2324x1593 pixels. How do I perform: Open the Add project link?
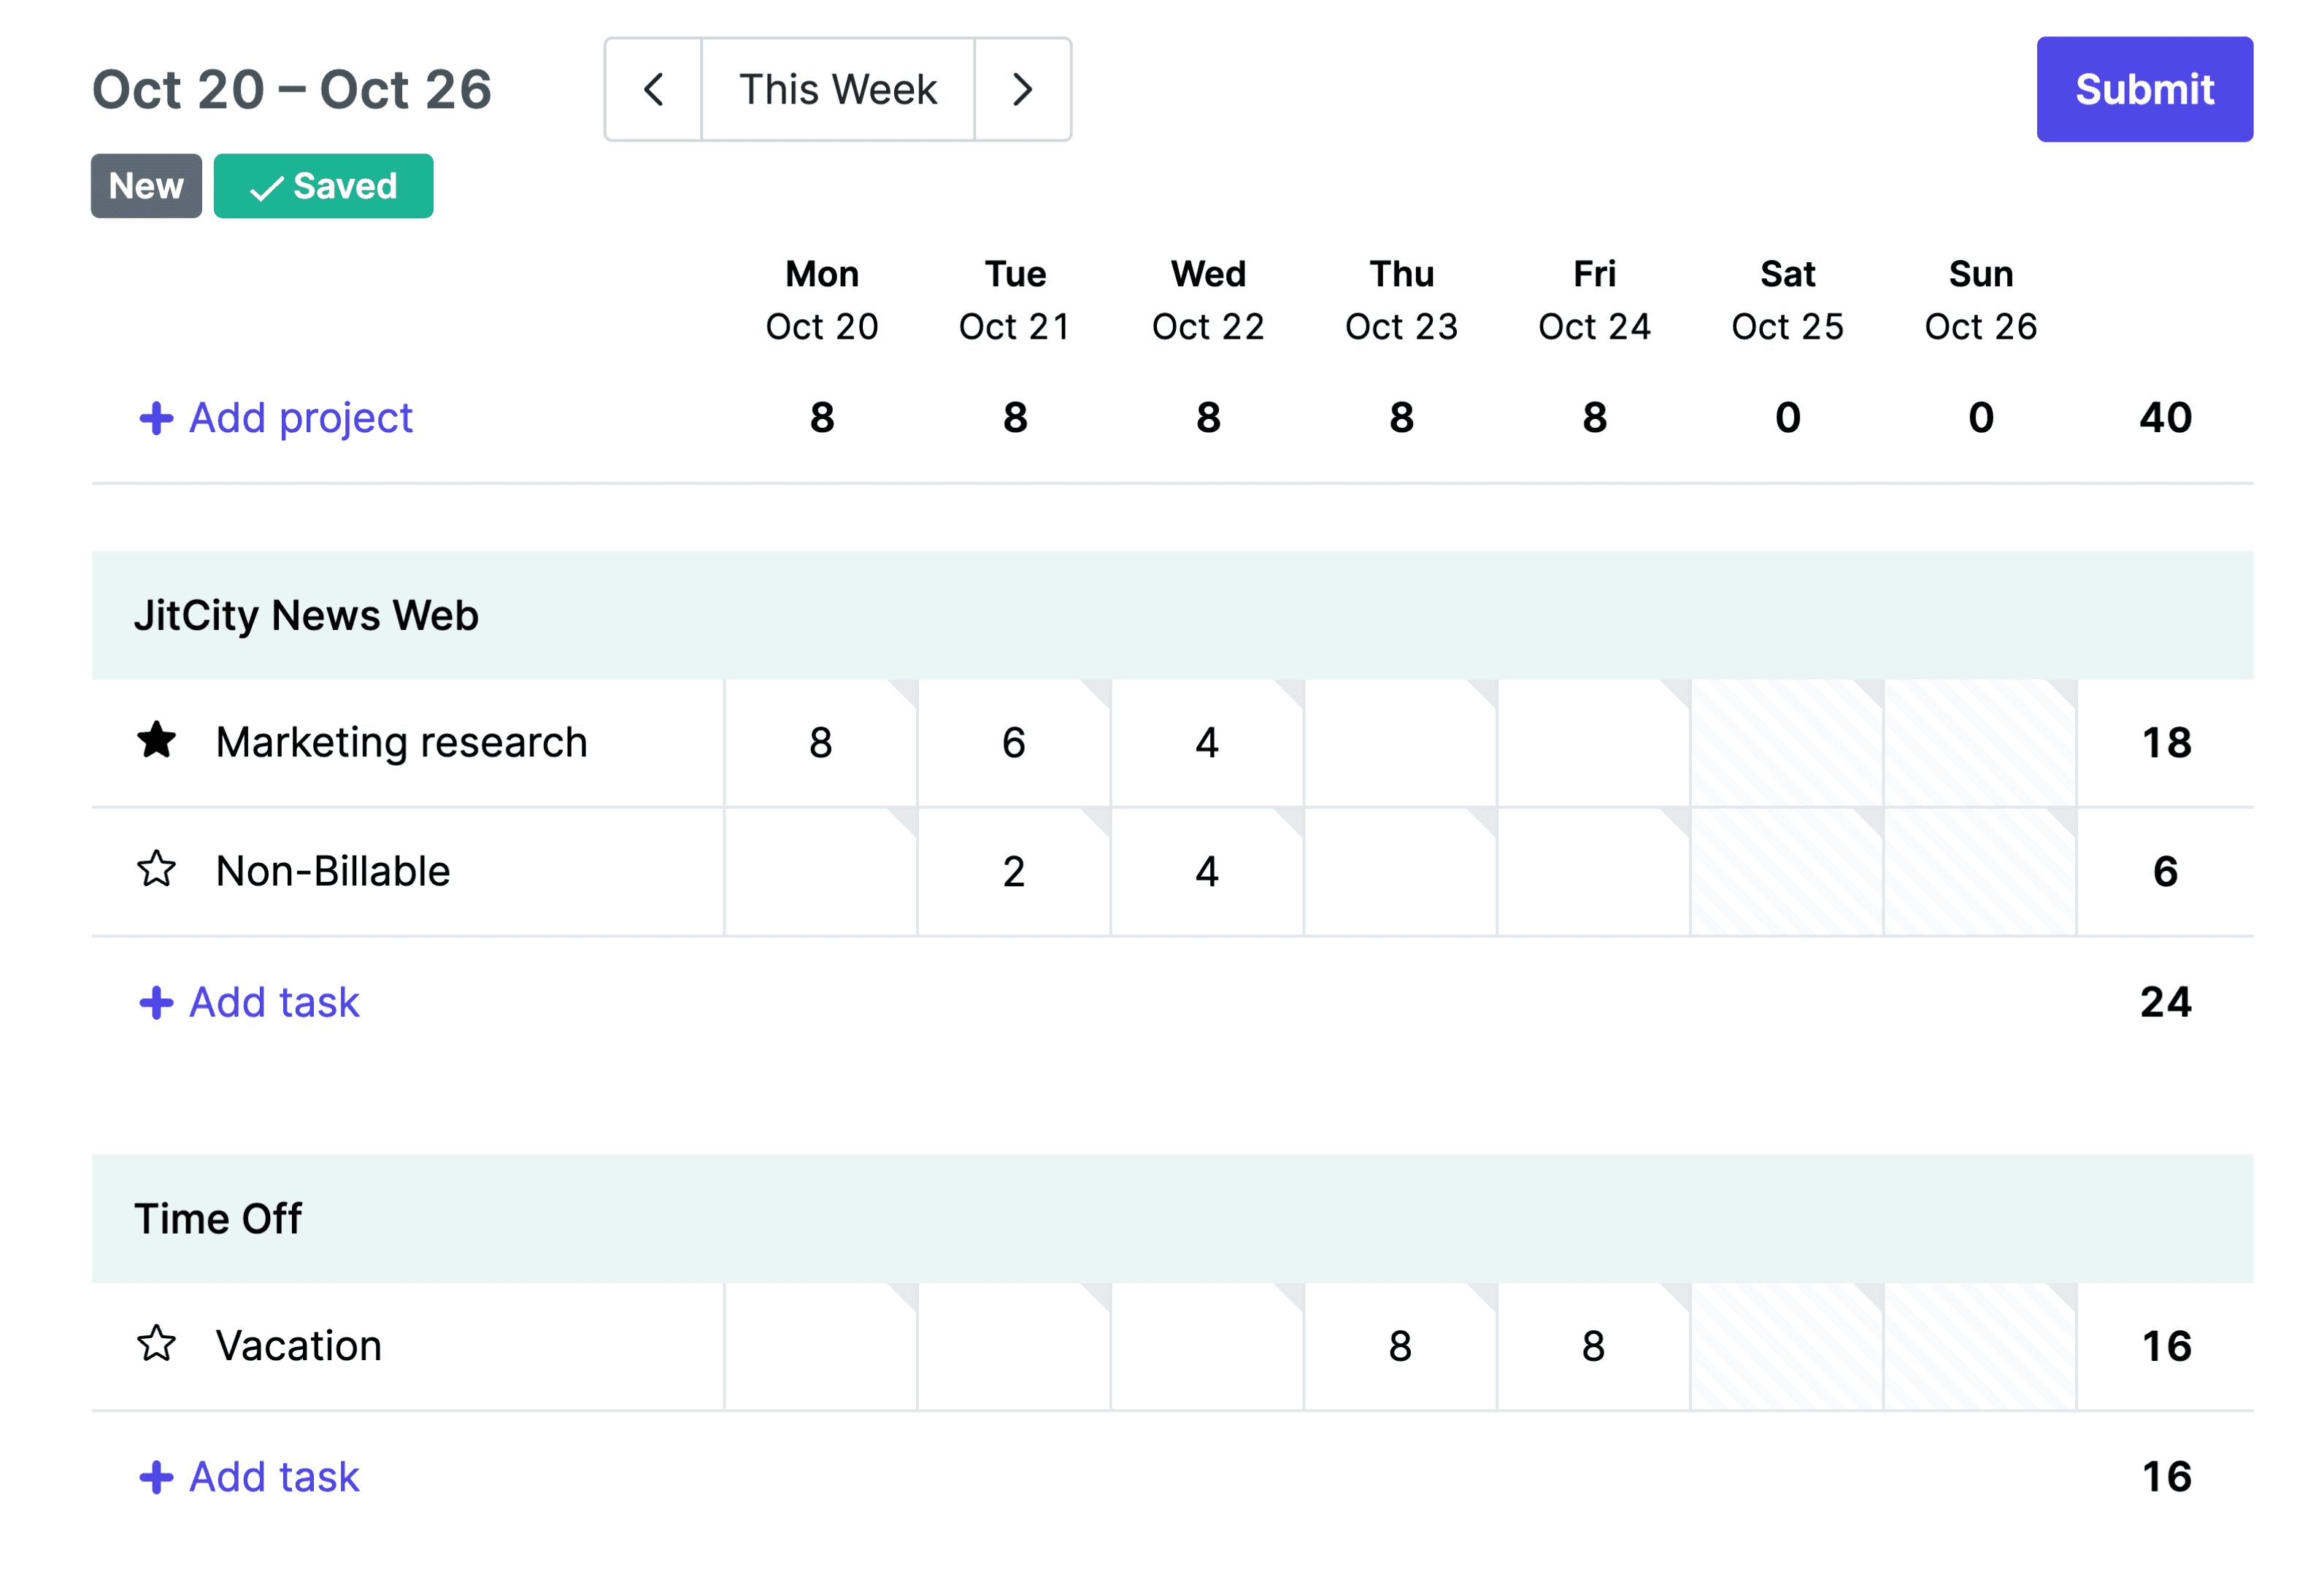pos(300,418)
